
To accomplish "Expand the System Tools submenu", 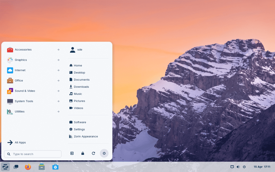I will [x=24, y=101].
